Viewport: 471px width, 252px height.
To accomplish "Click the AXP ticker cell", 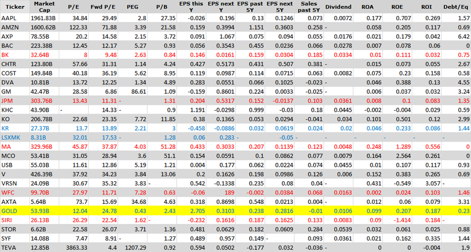I will pos(15,37).
